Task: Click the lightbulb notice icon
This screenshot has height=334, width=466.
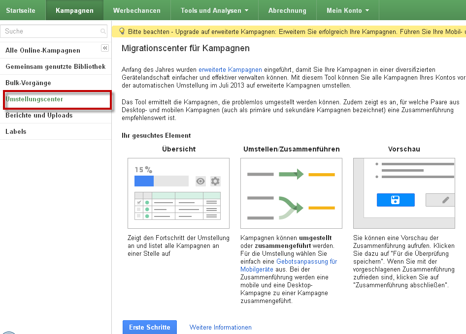Action: tap(121, 31)
